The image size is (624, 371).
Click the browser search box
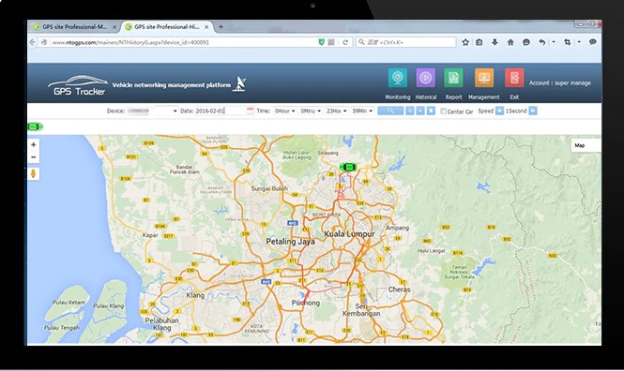pos(406,42)
